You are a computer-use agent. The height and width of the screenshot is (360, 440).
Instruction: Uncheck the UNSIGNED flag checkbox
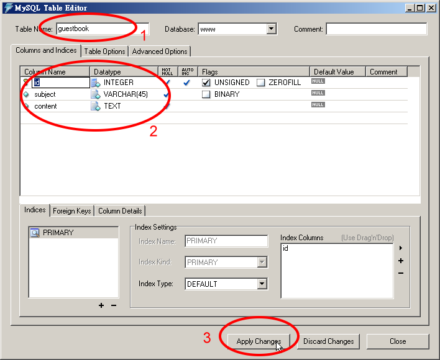[x=206, y=83]
